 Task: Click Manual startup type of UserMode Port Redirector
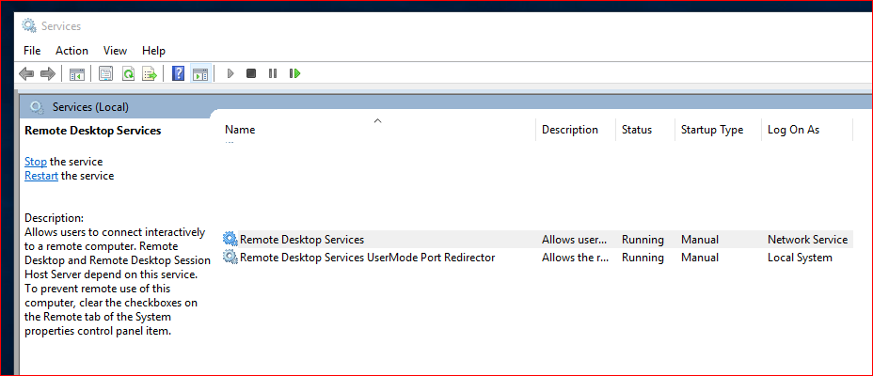(700, 258)
